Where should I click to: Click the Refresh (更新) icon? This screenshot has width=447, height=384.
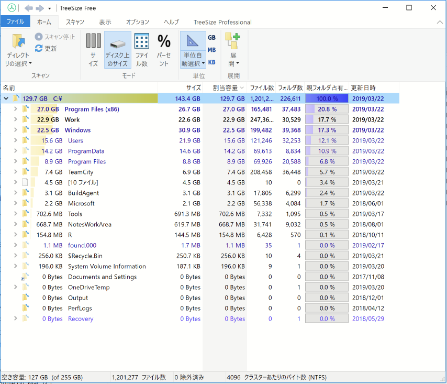tap(39, 49)
